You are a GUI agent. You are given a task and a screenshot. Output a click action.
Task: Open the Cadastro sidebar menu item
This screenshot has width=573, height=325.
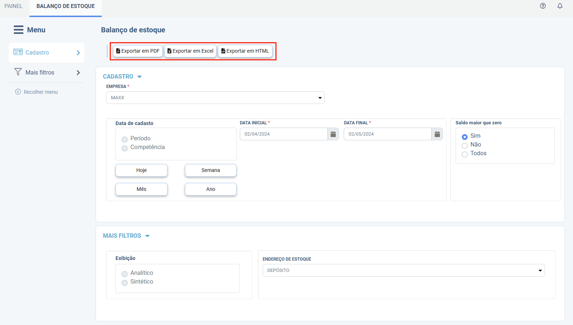[47, 53]
